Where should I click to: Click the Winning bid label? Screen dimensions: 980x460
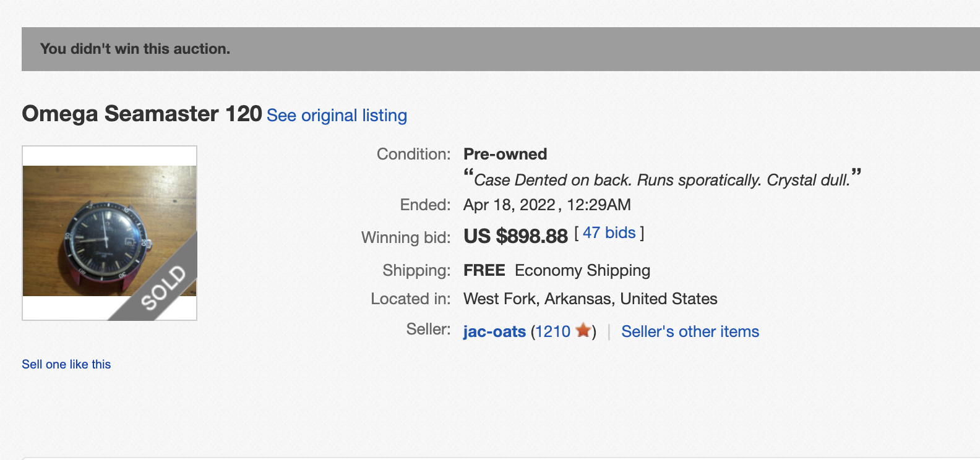point(406,237)
